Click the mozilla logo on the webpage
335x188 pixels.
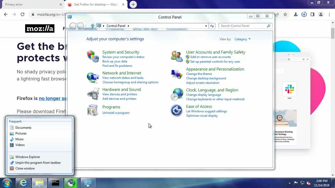coord(40,28)
